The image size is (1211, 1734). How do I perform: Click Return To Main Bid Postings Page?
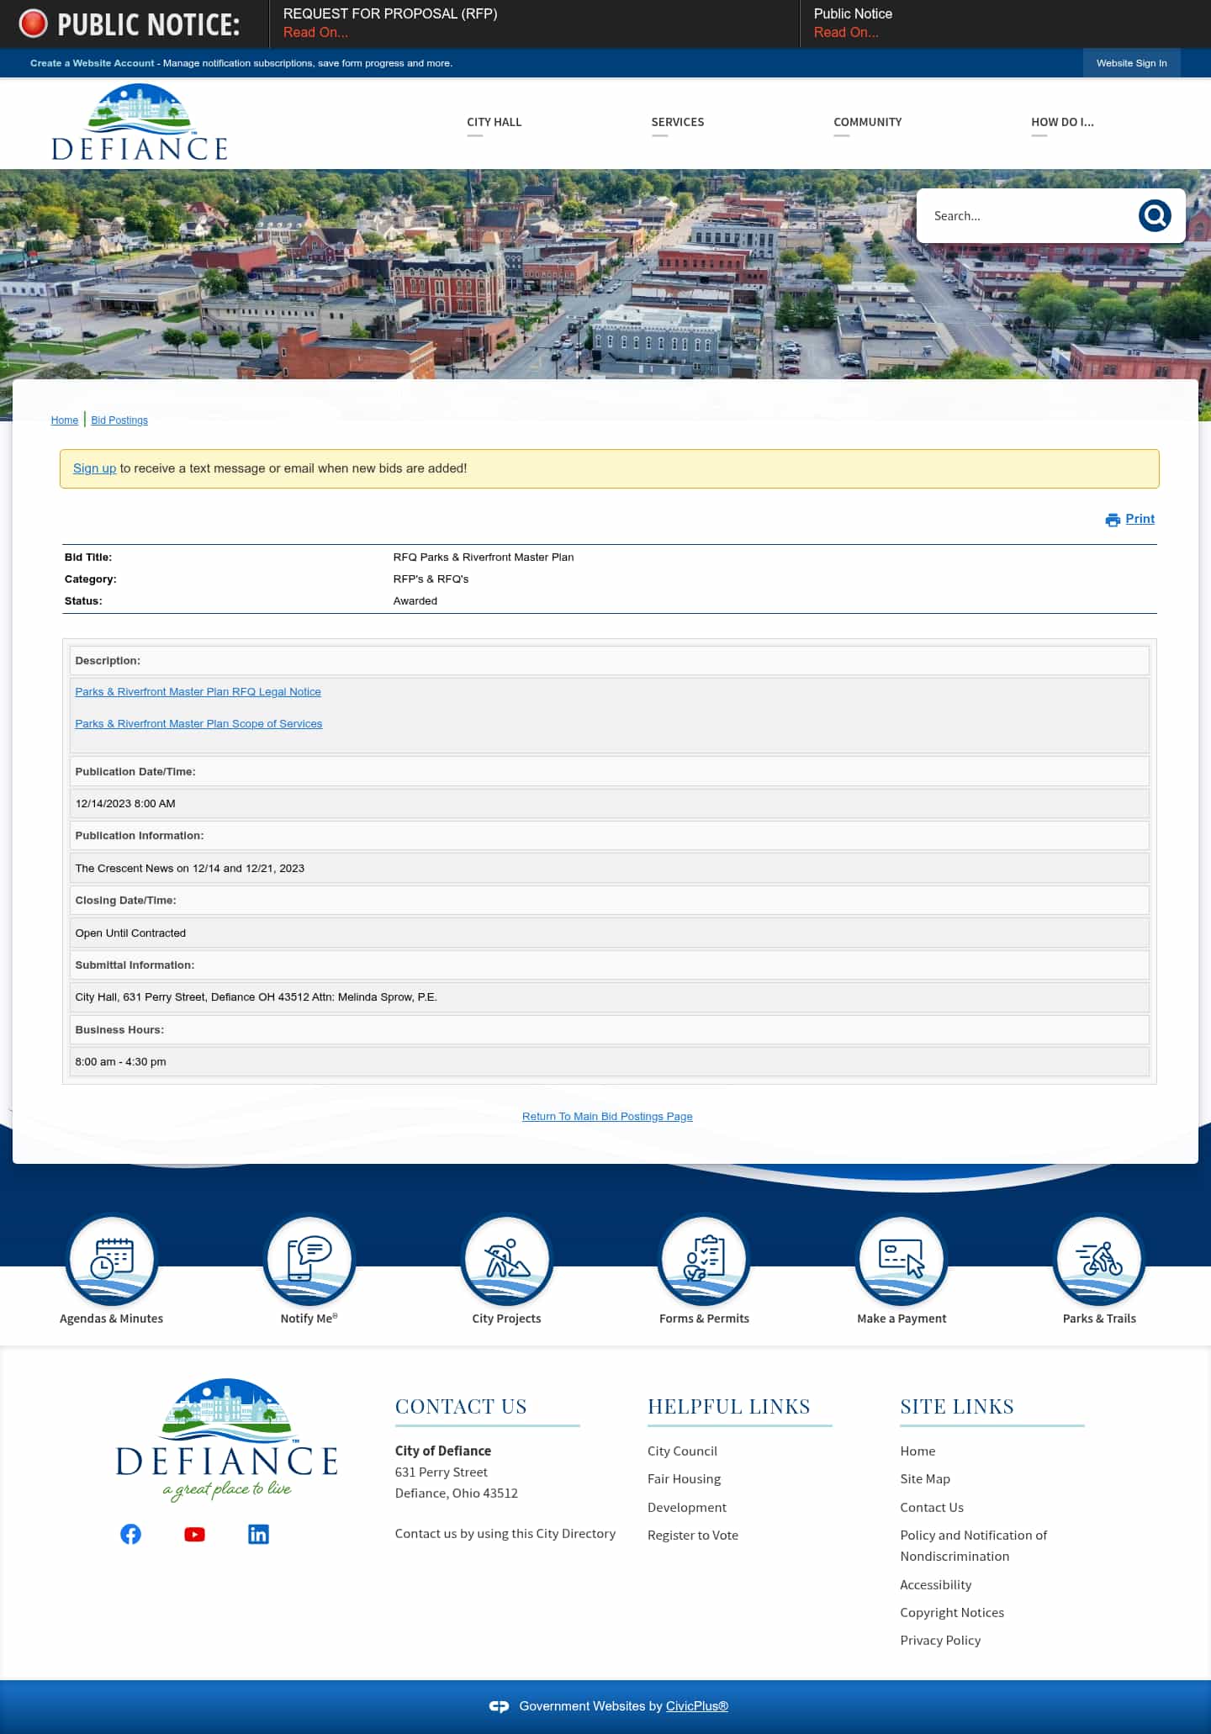[607, 1117]
